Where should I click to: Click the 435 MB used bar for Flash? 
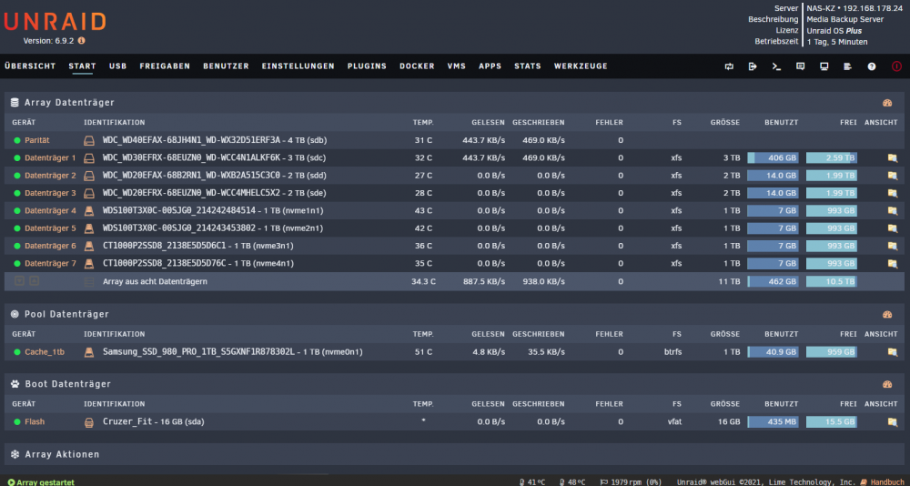[773, 422]
